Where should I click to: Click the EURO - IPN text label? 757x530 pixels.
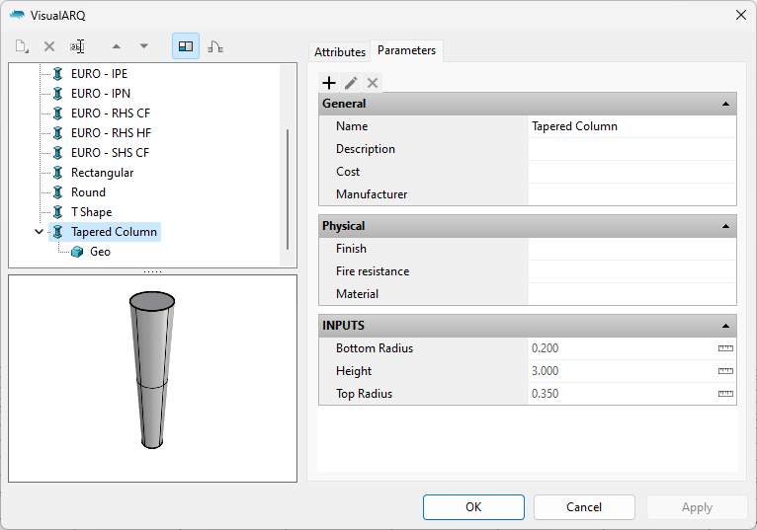pos(101,94)
